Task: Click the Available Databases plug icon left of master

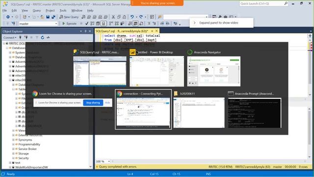Action: coord(13,24)
